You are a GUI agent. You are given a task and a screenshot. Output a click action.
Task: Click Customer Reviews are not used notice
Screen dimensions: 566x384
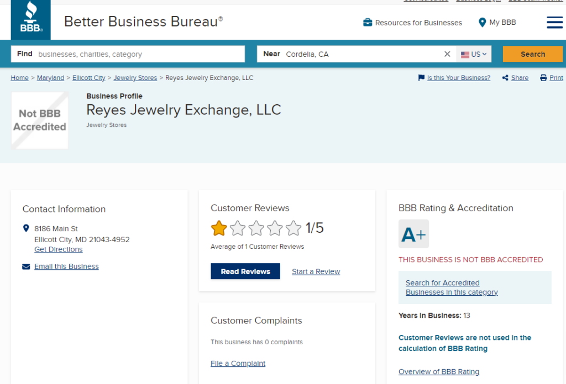(x=465, y=343)
